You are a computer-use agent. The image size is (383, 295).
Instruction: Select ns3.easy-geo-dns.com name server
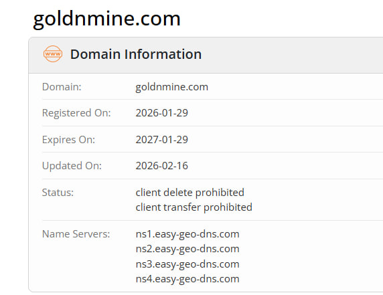pyautogui.click(x=187, y=264)
